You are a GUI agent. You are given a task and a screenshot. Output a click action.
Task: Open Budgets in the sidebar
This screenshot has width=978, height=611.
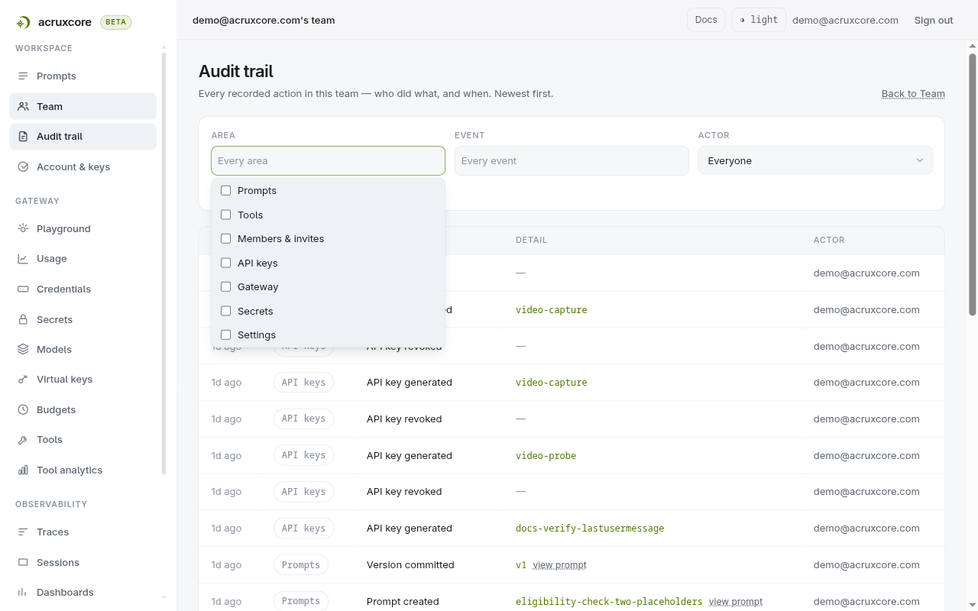[x=83, y=410]
